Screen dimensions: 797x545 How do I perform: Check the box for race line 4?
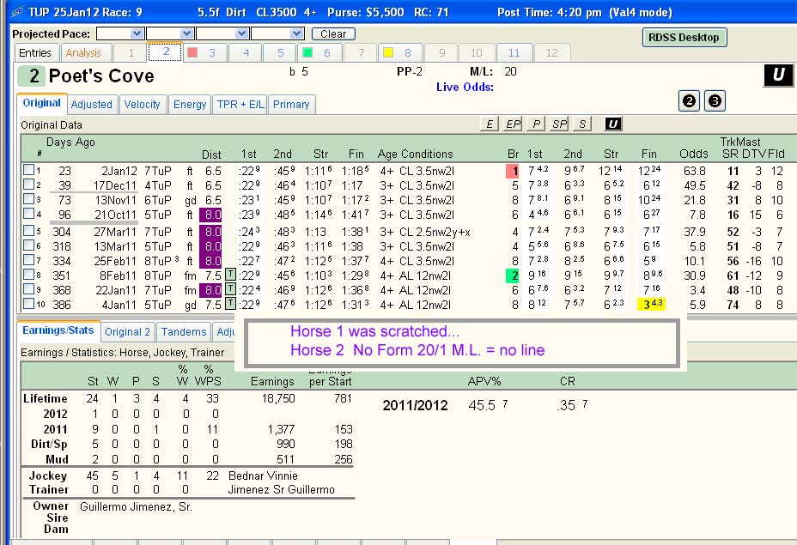pos(28,214)
